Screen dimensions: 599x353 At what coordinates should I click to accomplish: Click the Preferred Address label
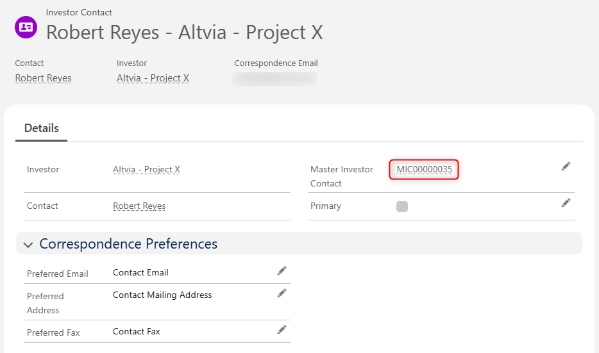tap(45, 303)
